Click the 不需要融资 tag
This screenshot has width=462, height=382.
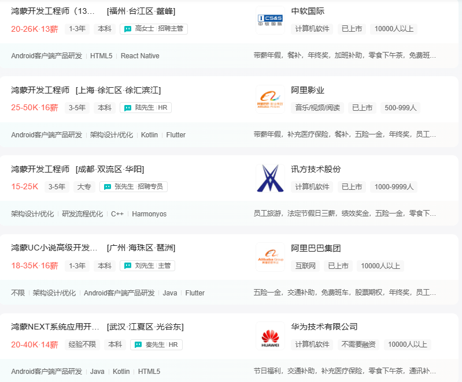click(x=358, y=344)
